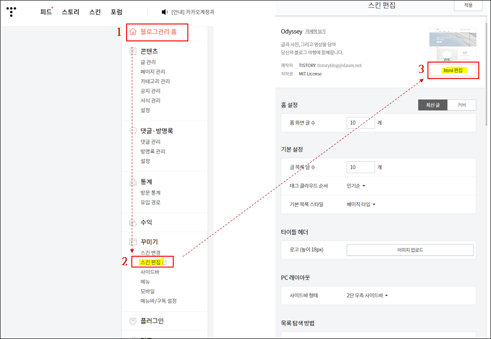Open 공지 관리
Image resolution: width=491 pixels, height=339 pixels.
pos(150,91)
